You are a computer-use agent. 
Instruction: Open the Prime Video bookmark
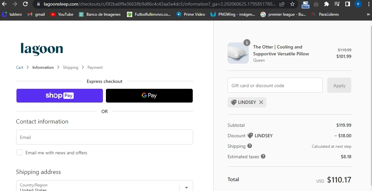pos(190,14)
